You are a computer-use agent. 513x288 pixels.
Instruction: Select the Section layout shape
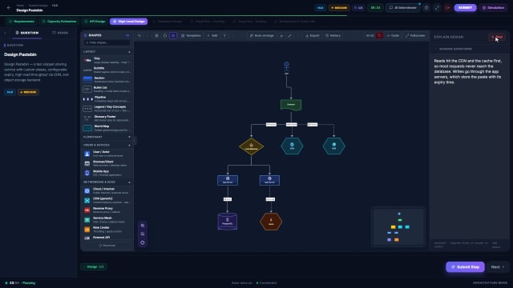tap(107, 80)
